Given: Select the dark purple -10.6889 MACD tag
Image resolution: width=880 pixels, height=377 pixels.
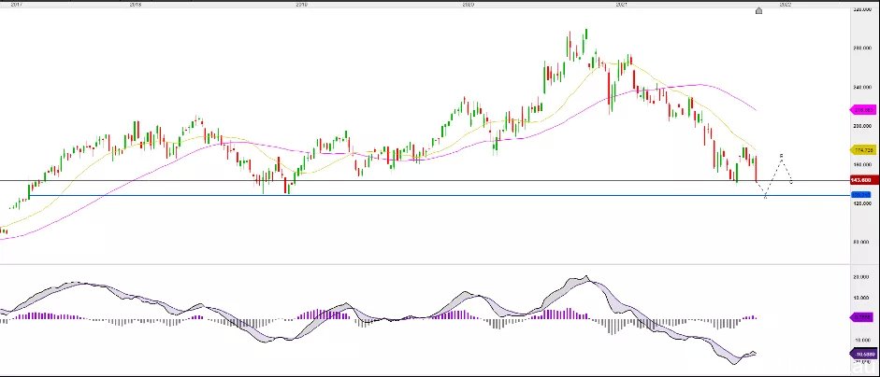Looking at the screenshot, I should point(862,354).
